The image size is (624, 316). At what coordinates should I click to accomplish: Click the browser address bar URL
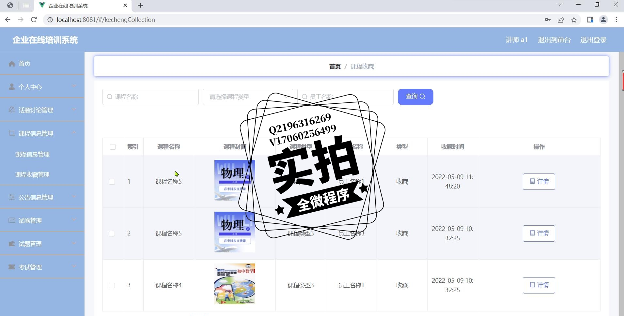[x=106, y=20]
